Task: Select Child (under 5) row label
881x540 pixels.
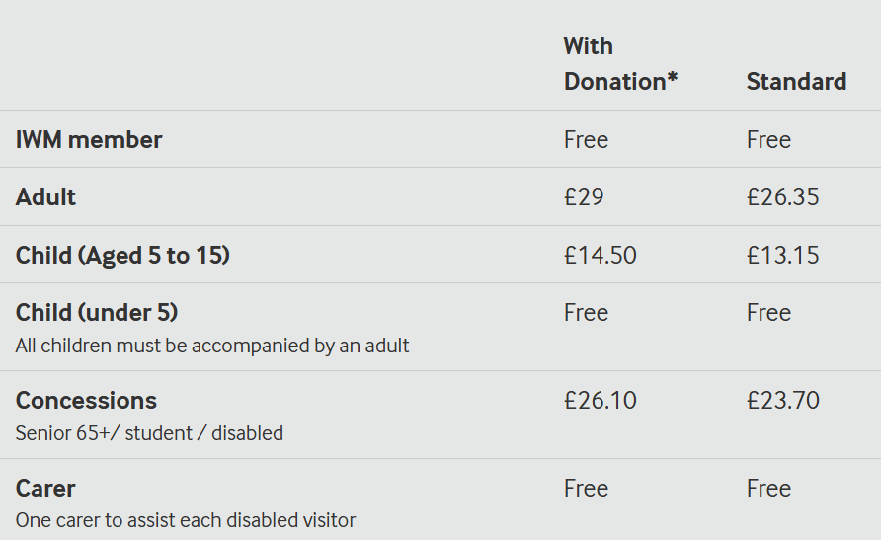Action: click(x=97, y=313)
